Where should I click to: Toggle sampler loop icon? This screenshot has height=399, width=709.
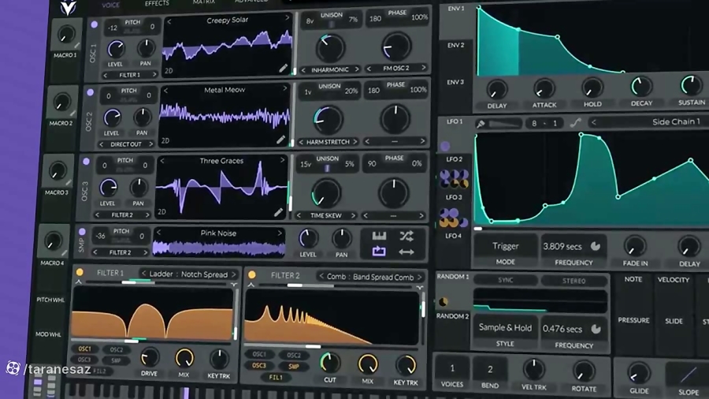379,252
